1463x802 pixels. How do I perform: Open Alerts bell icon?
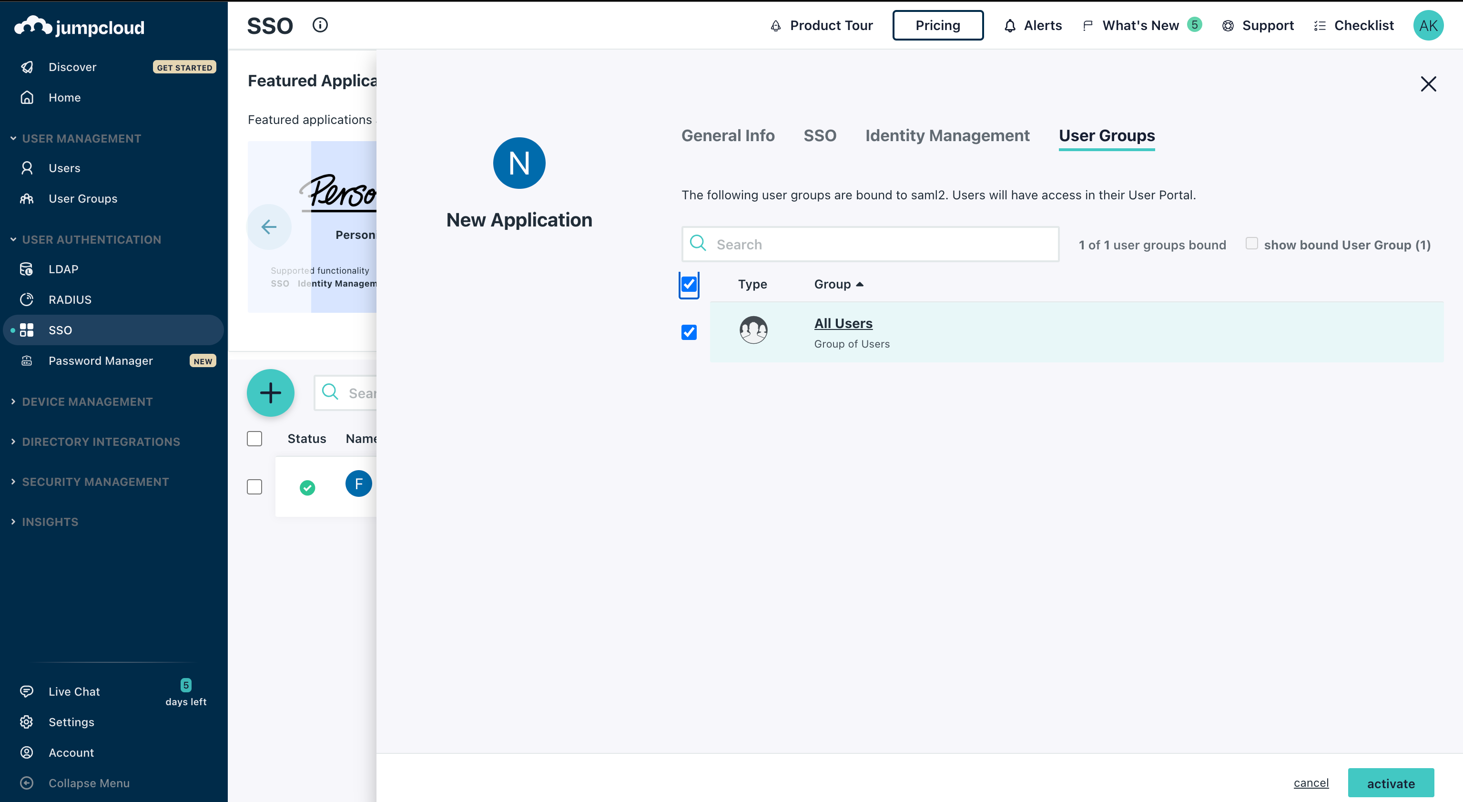coord(1010,26)
